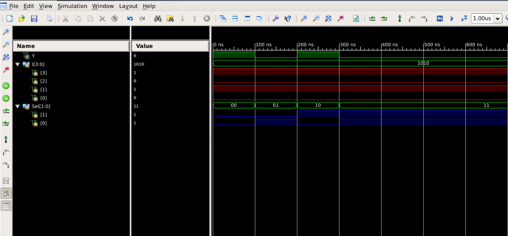Click the Undo arrow in the toolbar
Image resolution: width=508 pixels, height=236 pixels.
click(130, 19)
